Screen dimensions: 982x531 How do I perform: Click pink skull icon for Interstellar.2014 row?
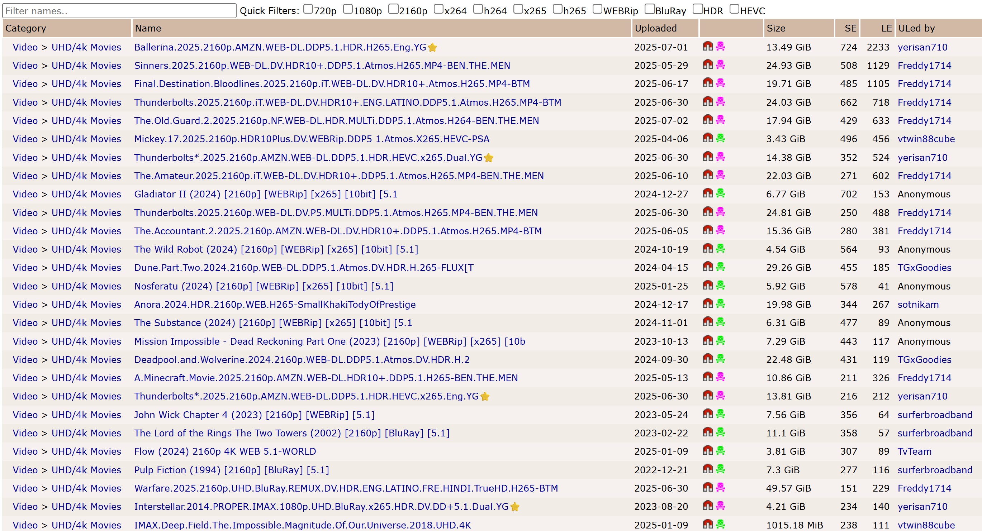click(721, 506)
